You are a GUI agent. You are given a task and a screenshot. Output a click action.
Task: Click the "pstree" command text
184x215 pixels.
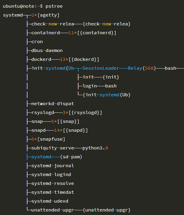point(54,6)
